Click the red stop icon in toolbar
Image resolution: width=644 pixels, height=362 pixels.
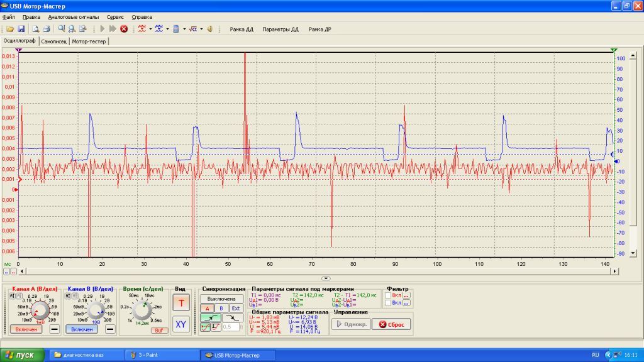click(x=124, y=29)
